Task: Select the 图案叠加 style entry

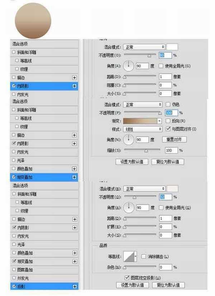Action: click(x=25, y=270)
